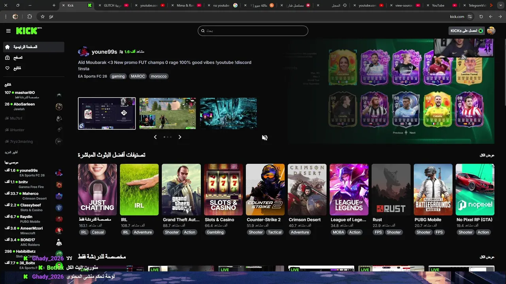Screen dimensions: 506x284
Task: Bookmark this page with star icon
Action: click(x=43, y=17)
